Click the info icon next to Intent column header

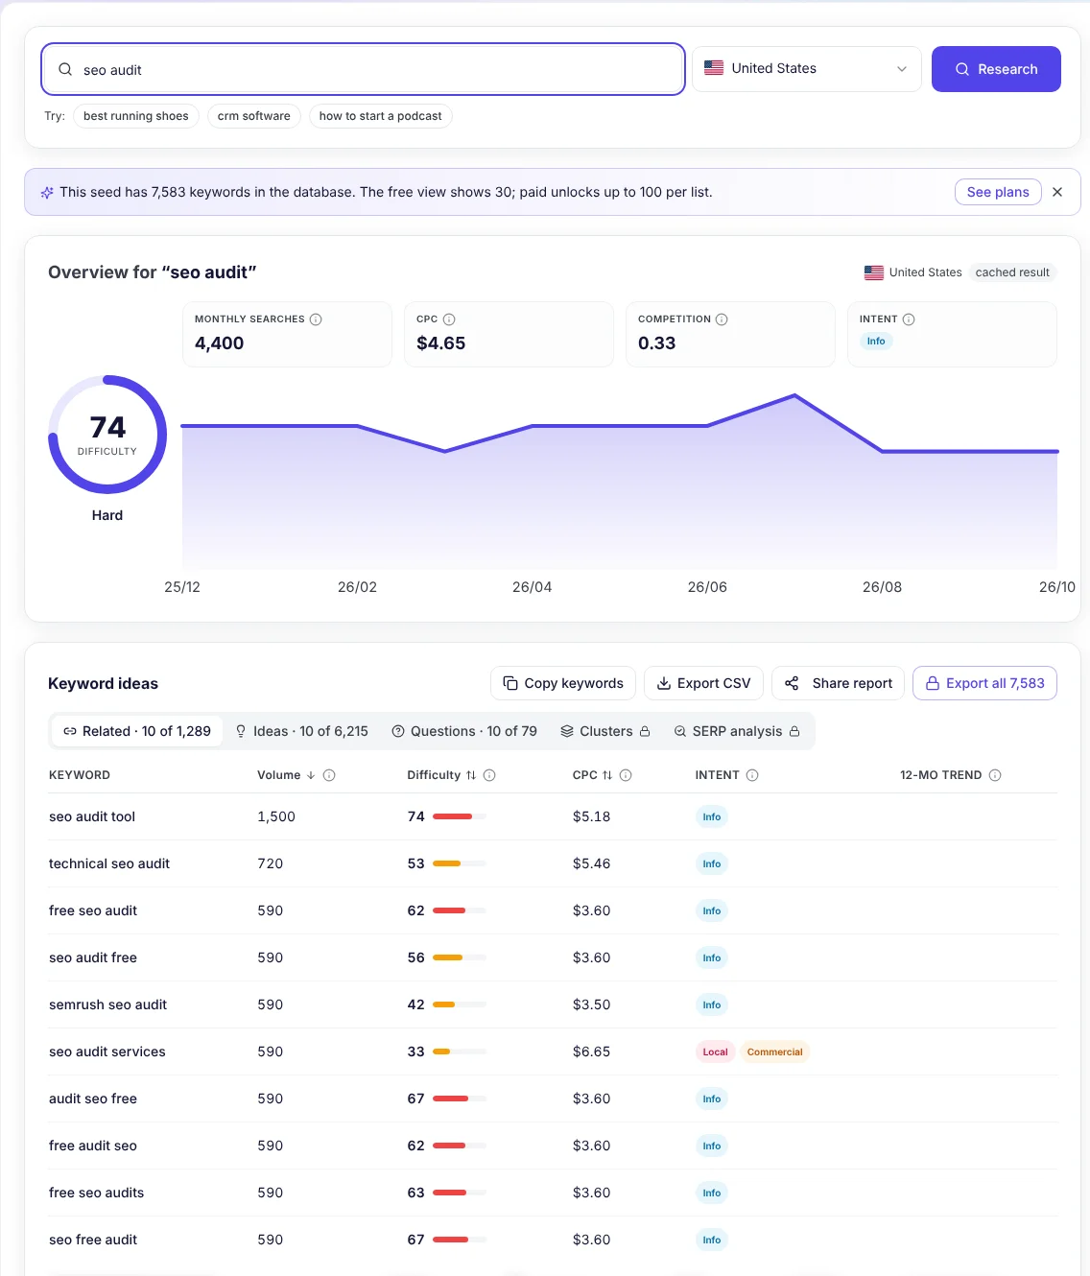[x=752, y=775]
